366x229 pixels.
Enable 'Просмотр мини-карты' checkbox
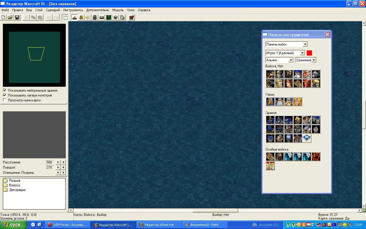pyautogui.click(x=5, y=100)
